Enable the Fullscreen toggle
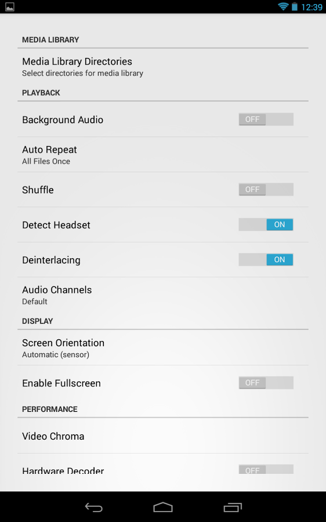 tap(266, 383)
